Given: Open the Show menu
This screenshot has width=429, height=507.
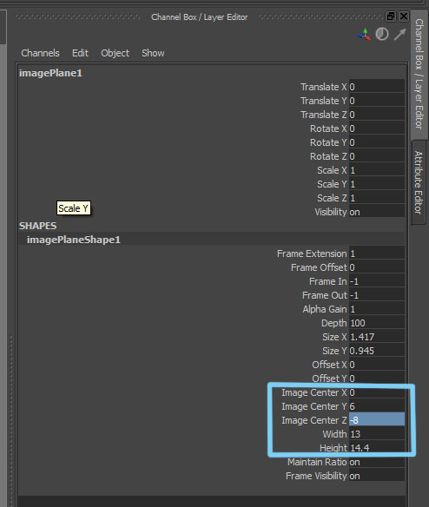Looking at the screenshot, I should pyautogui.click(x=153, y=53).
